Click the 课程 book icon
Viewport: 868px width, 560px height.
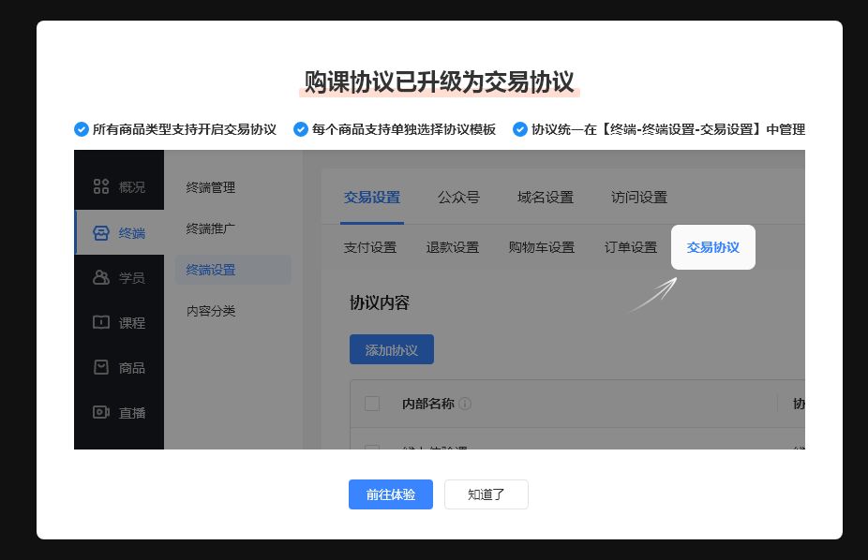[100, 322]
